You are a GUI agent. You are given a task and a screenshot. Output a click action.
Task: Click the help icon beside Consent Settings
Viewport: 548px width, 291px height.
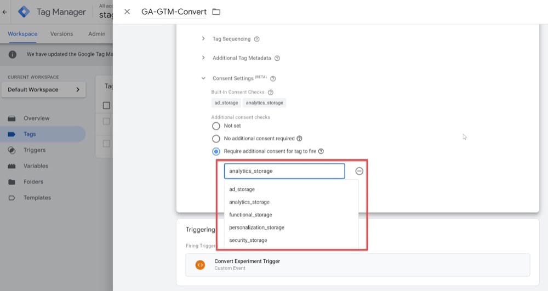(x=273, y=79)
